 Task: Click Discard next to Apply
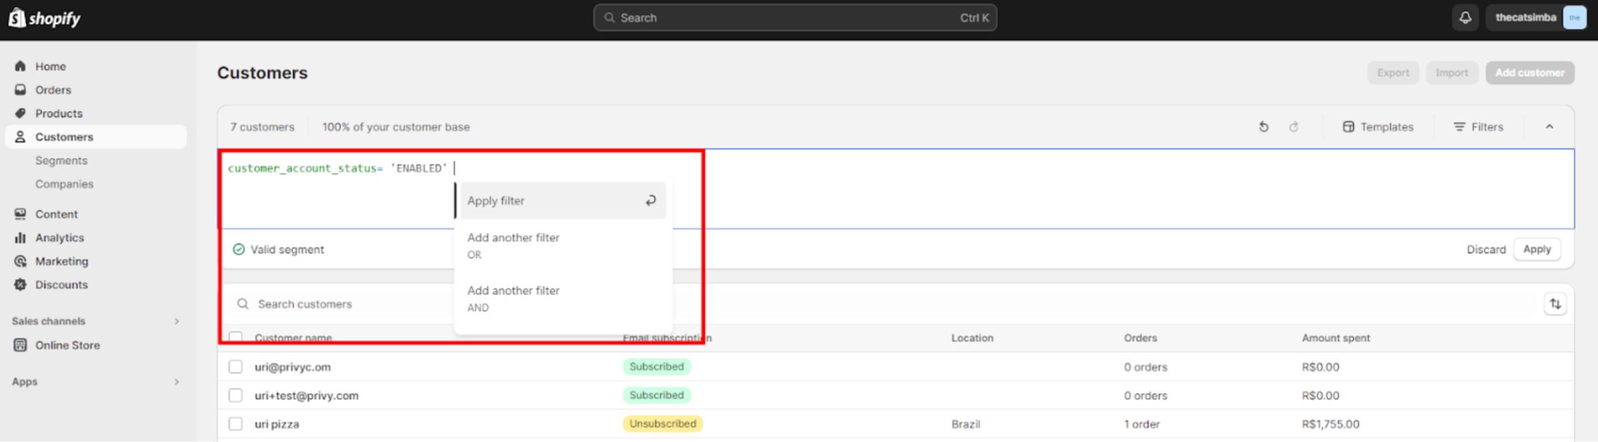[x=1486, y=250]
